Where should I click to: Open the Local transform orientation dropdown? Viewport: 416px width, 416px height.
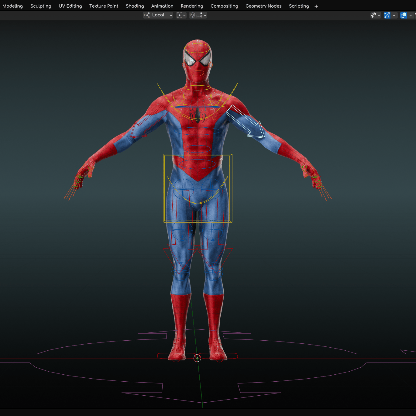click(x=158, y=15)
